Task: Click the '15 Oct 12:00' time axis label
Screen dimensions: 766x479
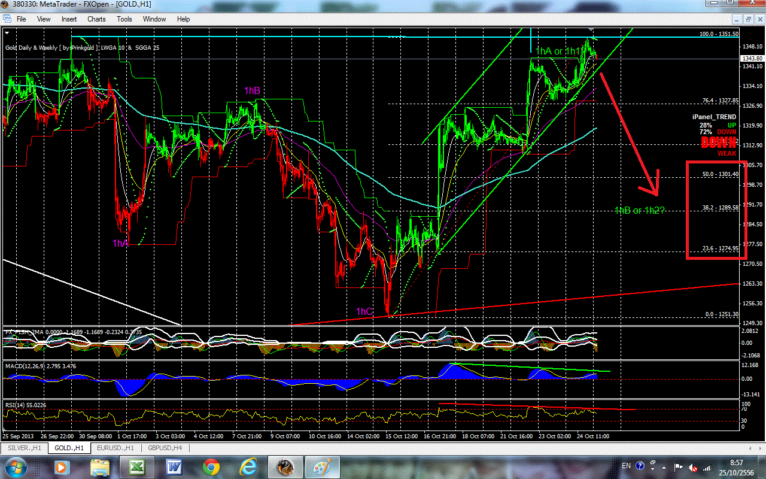Action: [402, 436]
